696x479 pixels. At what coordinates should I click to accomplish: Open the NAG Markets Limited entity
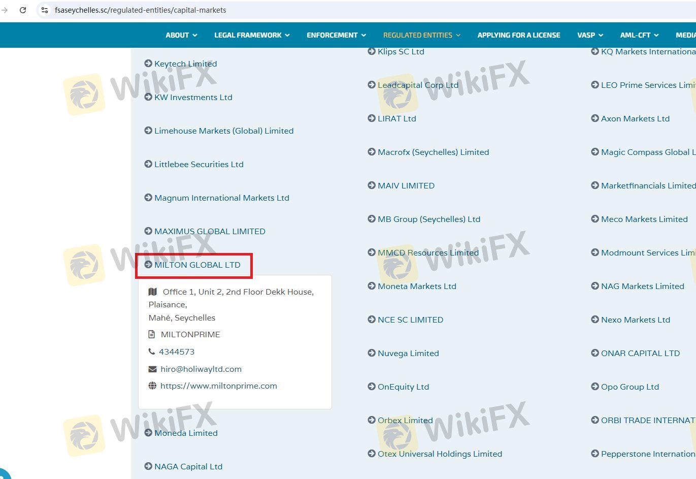[643, 286]
